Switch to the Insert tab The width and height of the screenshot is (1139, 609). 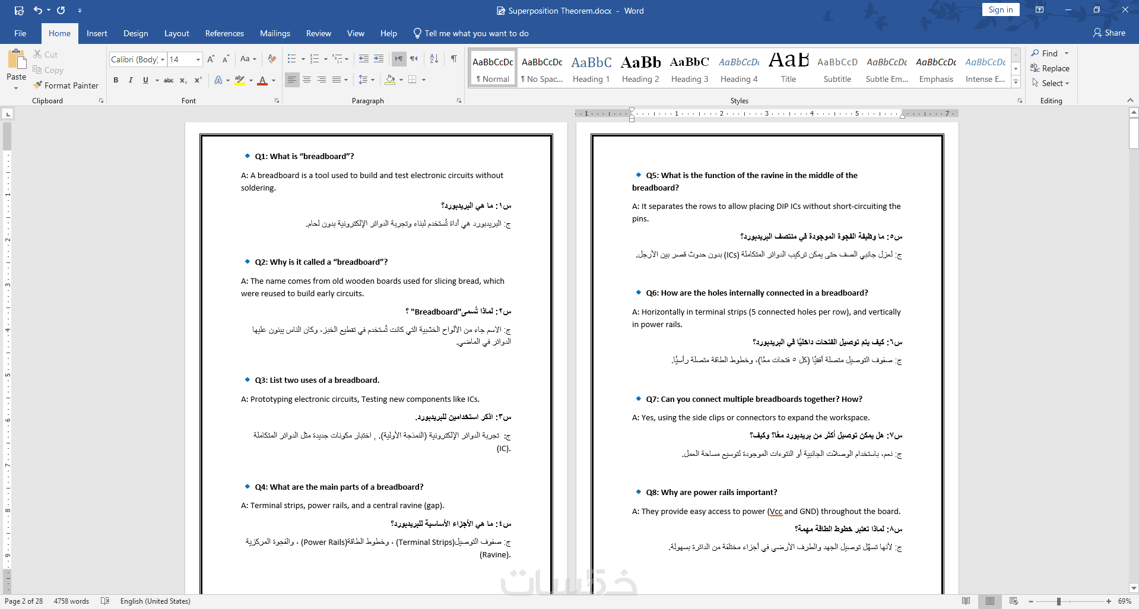(97, 33)
